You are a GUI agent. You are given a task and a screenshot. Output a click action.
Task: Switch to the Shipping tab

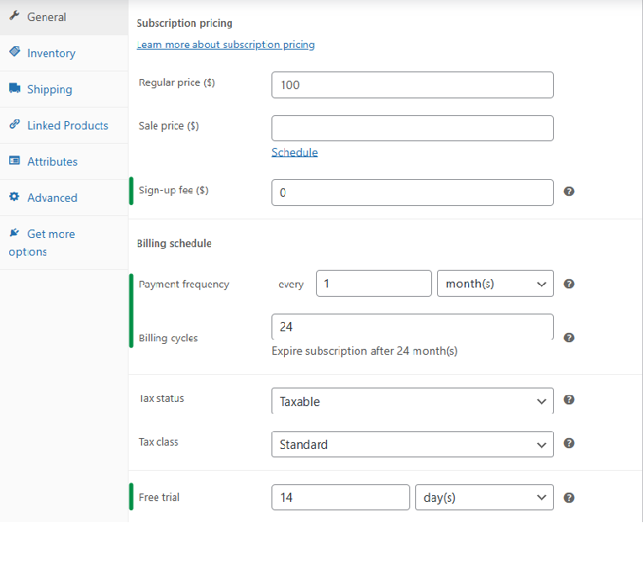click(64, 89)
